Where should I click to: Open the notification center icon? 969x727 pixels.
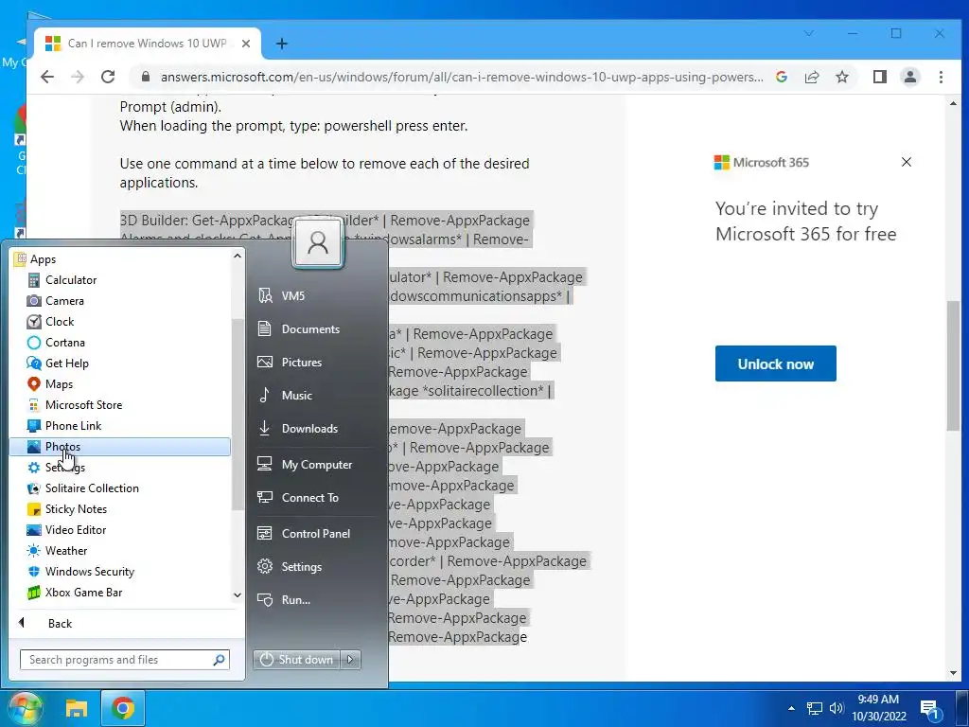930,709
